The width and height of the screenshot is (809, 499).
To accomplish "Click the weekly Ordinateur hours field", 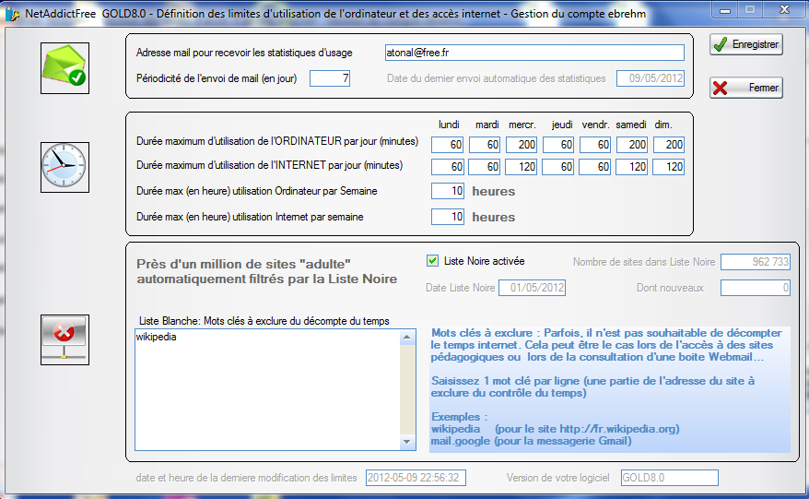I will pyautogui.click(x=448, y=191).
